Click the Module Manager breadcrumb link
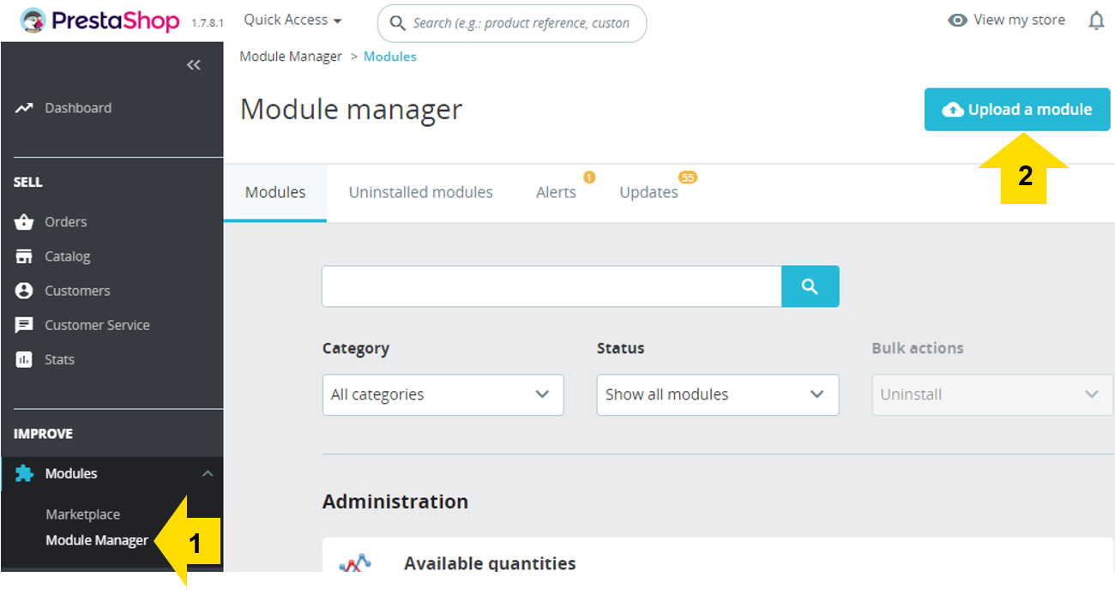Viewport: 1115px width, 595px height. pyautogui.click(x=291, y=57)
